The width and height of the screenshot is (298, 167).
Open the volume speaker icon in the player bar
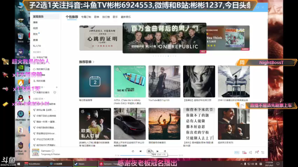click(x=250, y=153)
